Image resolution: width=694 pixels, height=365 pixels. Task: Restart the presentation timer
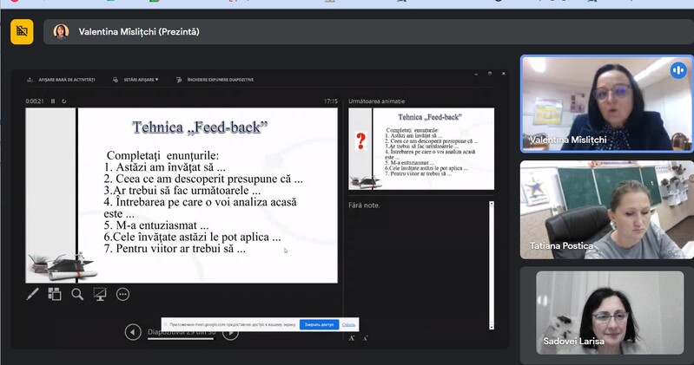63,101
